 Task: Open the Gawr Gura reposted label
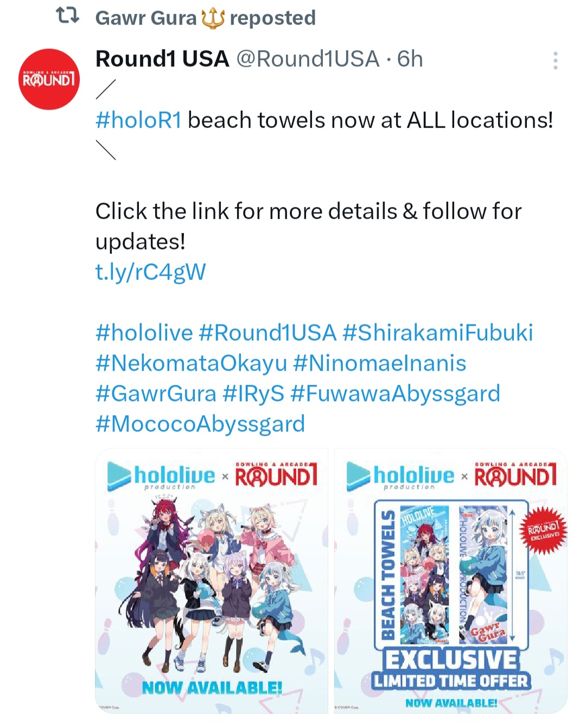[x=205, y=18]
